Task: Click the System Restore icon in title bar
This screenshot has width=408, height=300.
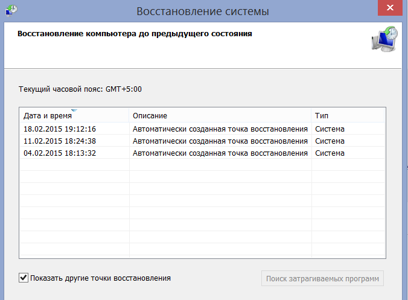Action: coord(11,11)
